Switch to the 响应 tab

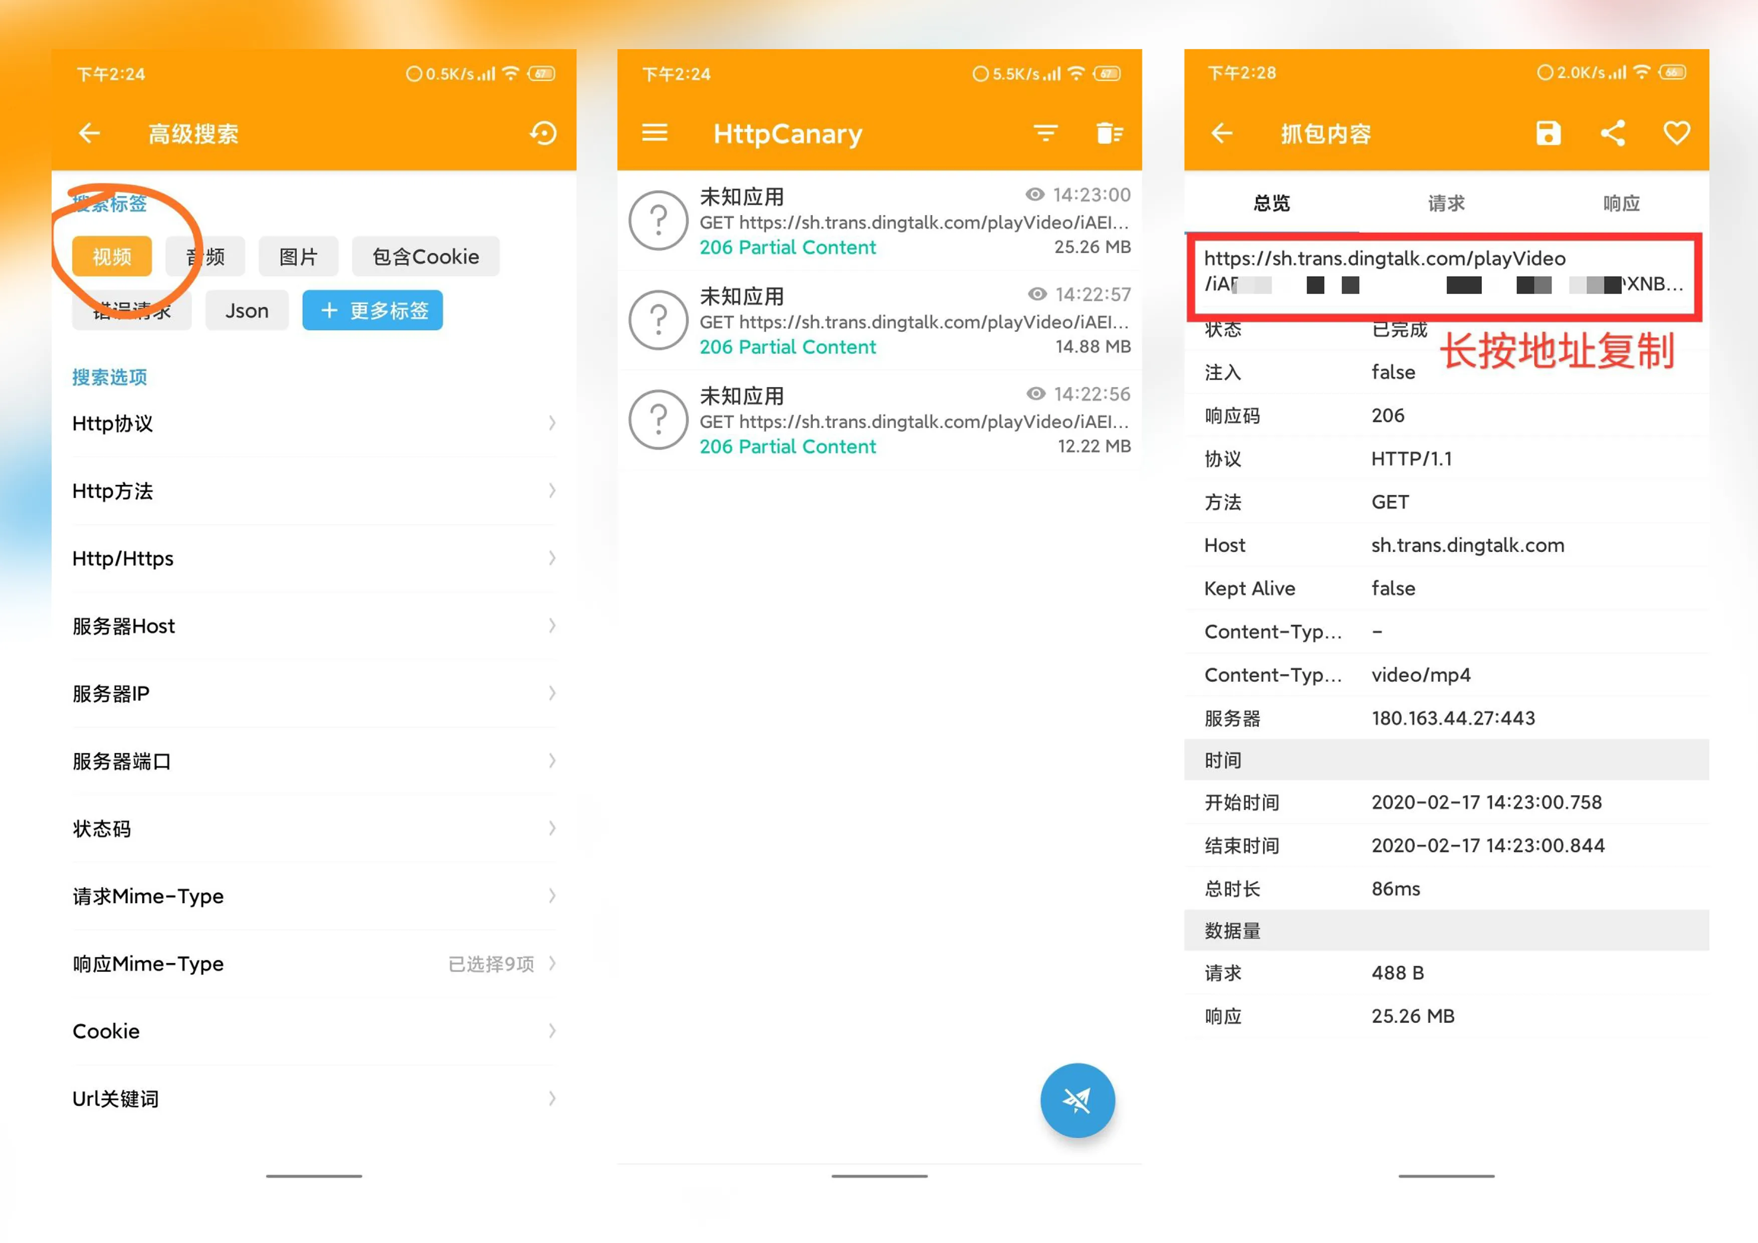pos(1621,203)
